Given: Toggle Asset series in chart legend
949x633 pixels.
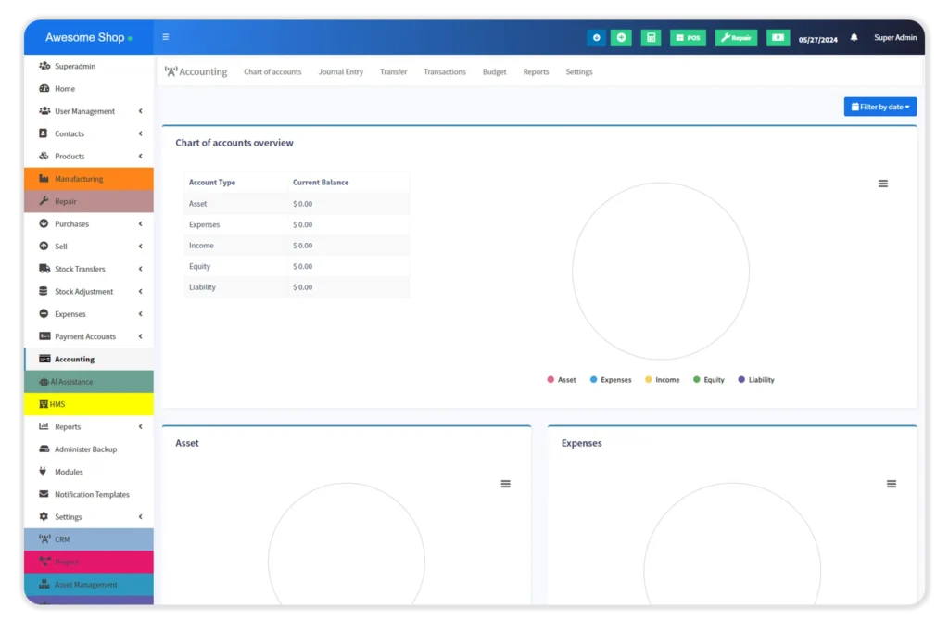Looking at the screenshot, I should (x=562, y=380).
